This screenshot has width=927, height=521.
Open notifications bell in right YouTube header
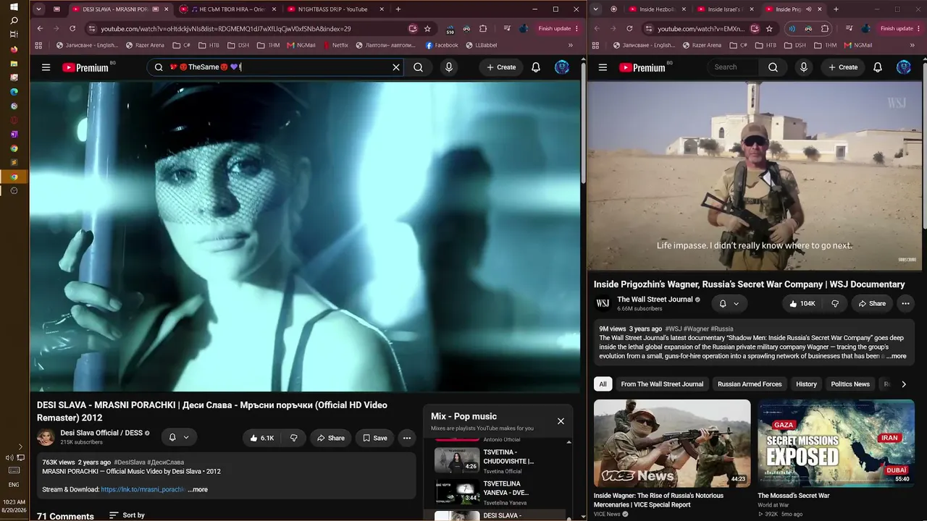[x=877, y=67]
